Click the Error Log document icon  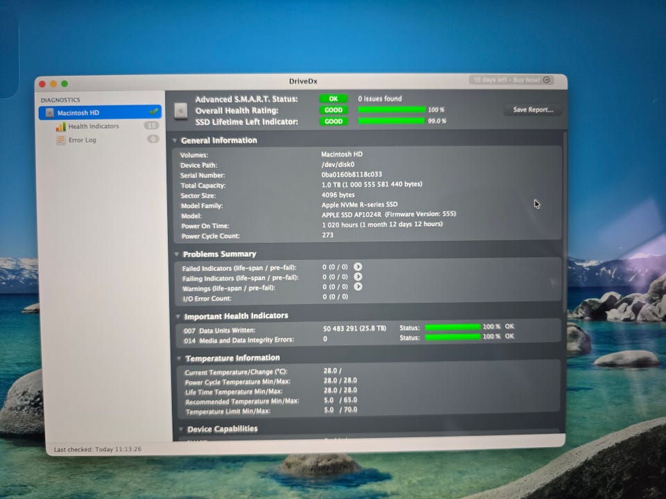61,140
